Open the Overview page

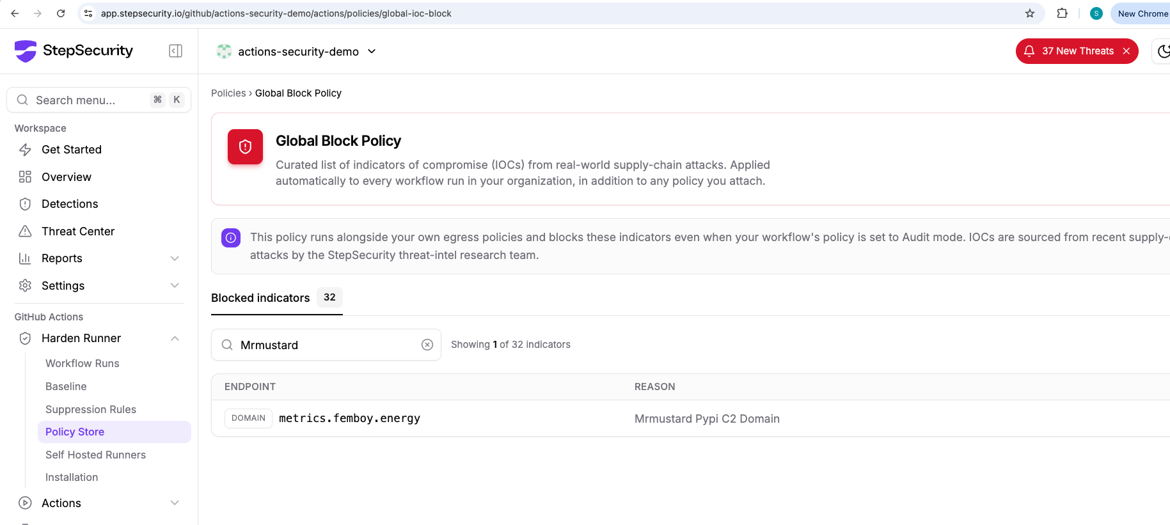point(67,177)
